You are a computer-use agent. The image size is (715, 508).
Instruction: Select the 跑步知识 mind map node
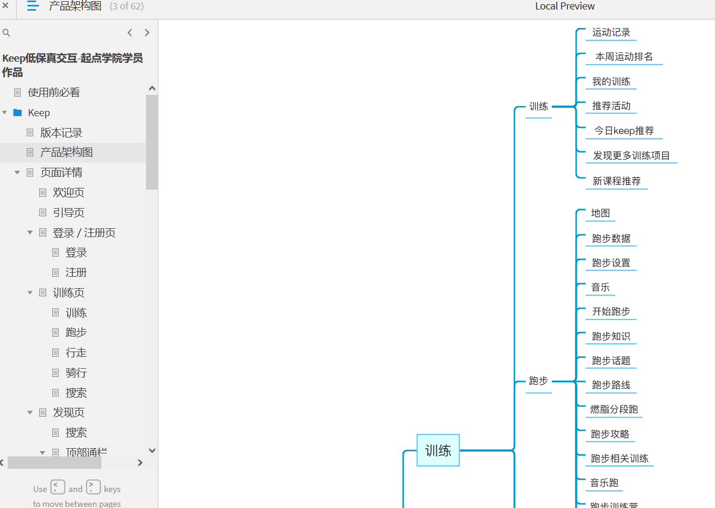coord(611,337)
